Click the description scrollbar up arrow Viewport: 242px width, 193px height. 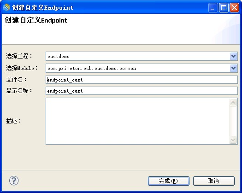pos(233,102)
